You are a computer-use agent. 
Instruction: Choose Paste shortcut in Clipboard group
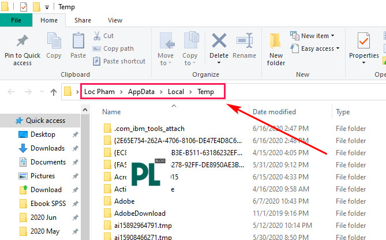pyautogui.click(x=119, y=61)
